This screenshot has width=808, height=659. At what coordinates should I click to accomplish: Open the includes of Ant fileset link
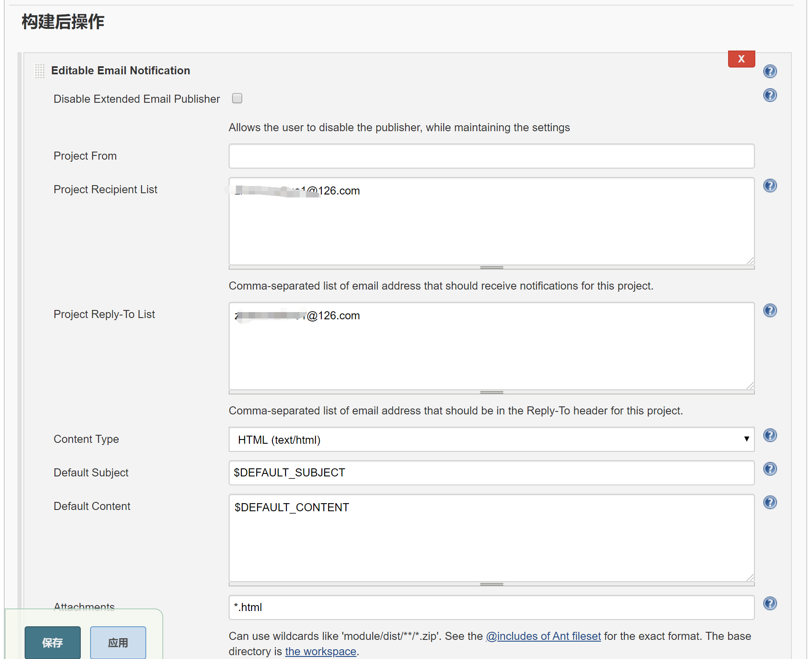(543, 636)
